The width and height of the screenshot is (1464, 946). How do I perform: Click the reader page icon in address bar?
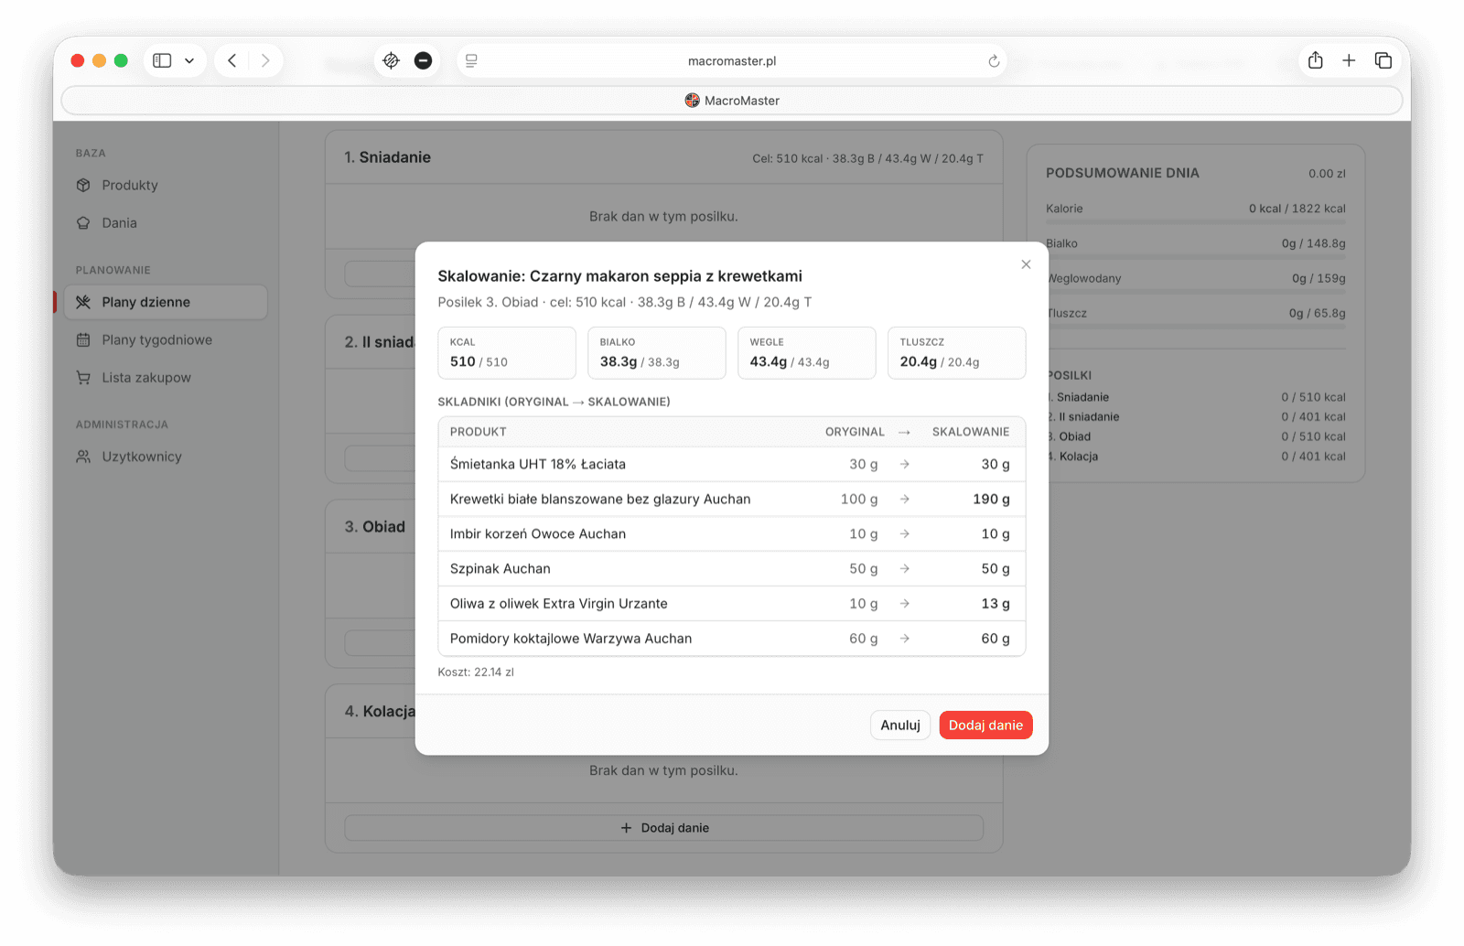pyautogui.click(x=471, y=60)
